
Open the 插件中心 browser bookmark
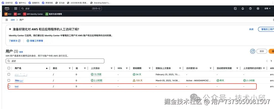coord(21,3)
